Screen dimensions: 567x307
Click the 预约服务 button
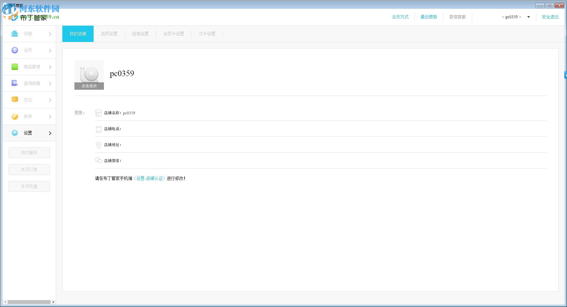pos(29,153)
